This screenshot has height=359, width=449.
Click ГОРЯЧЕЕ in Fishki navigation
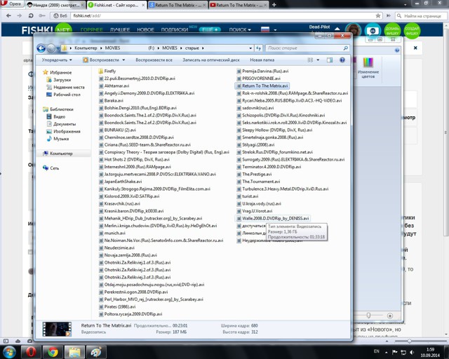pyautogui.click(x=92, y=29)
